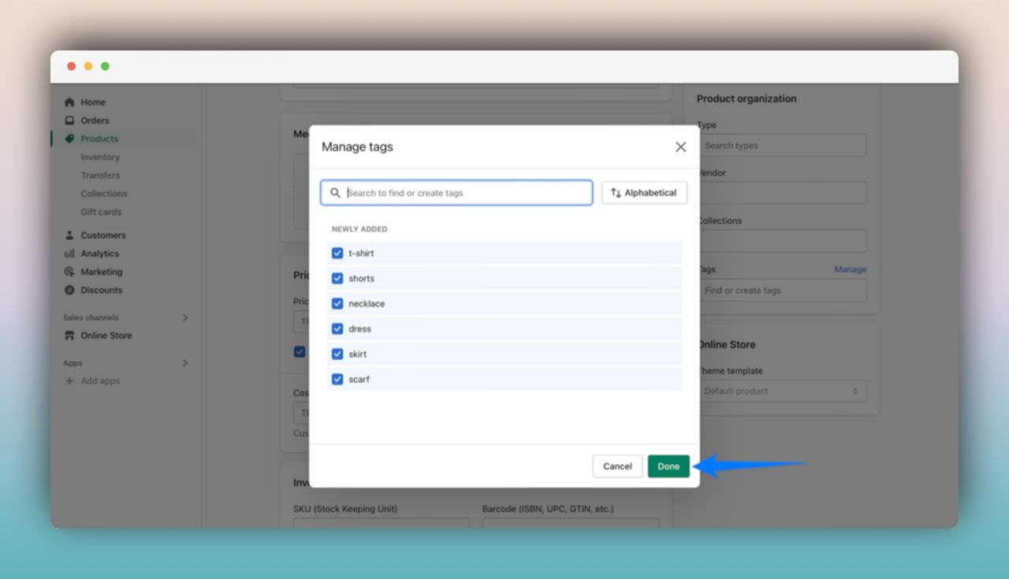The height and width of the screenshot is (579, 1009).
Task: Click the Online Store storefront icon
Action: click(x=70, y=335)
